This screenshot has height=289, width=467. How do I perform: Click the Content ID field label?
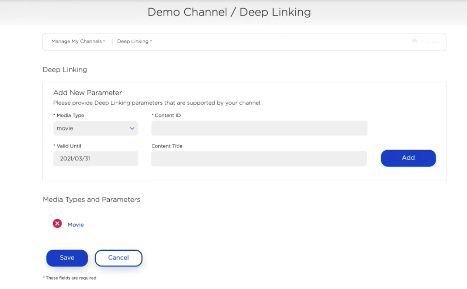click(x=166, y=116)
